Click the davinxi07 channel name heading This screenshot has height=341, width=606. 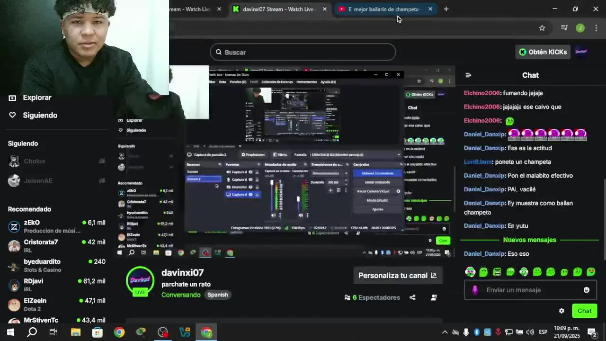pos(182,272)
